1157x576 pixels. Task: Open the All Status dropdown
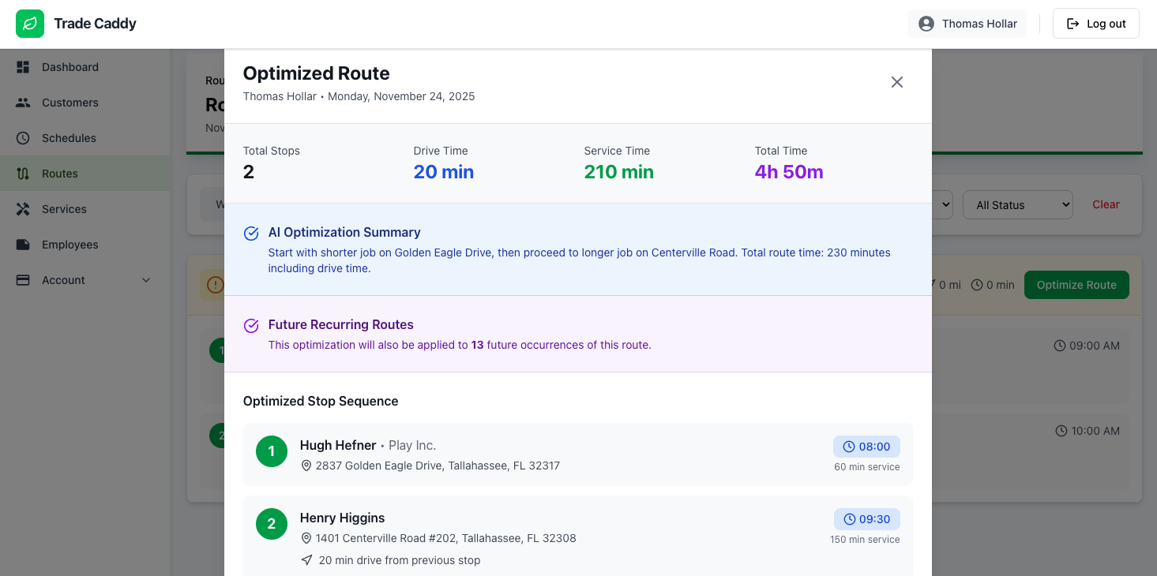pyautogui.click(x=1017, y=205)
